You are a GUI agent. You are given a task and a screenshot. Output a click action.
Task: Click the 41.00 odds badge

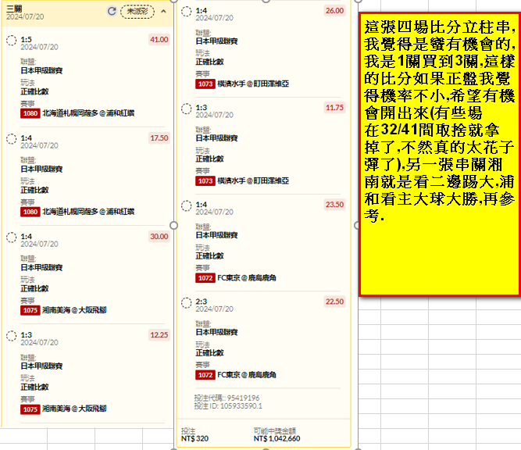pyautogui.click(x=159, y=40)
